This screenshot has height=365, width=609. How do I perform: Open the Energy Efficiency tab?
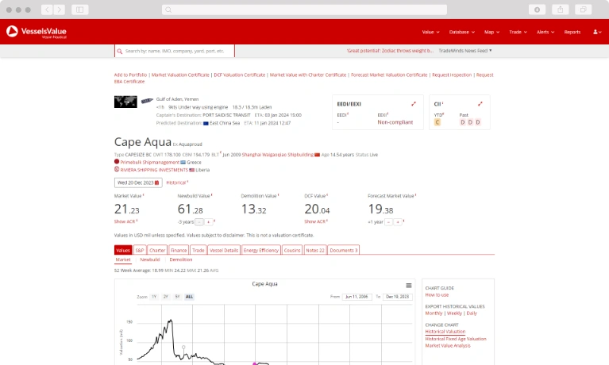261,250
